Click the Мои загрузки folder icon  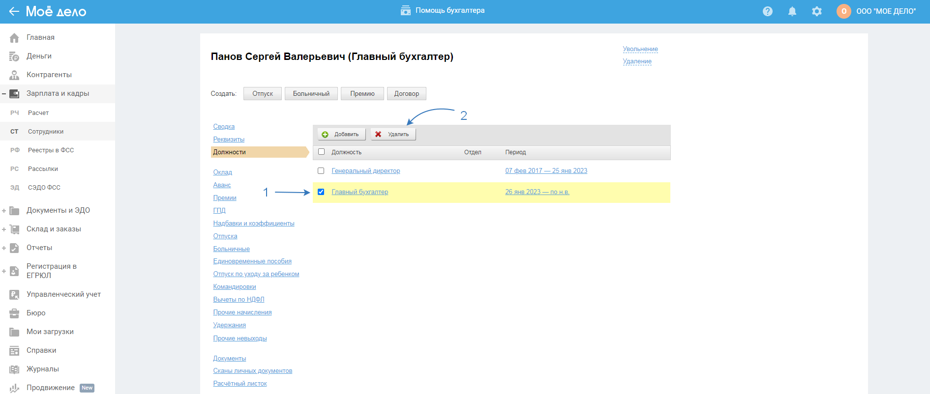14,332
